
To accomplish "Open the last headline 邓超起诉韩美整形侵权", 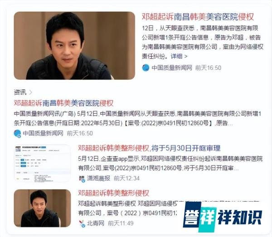I will (114, 193).
